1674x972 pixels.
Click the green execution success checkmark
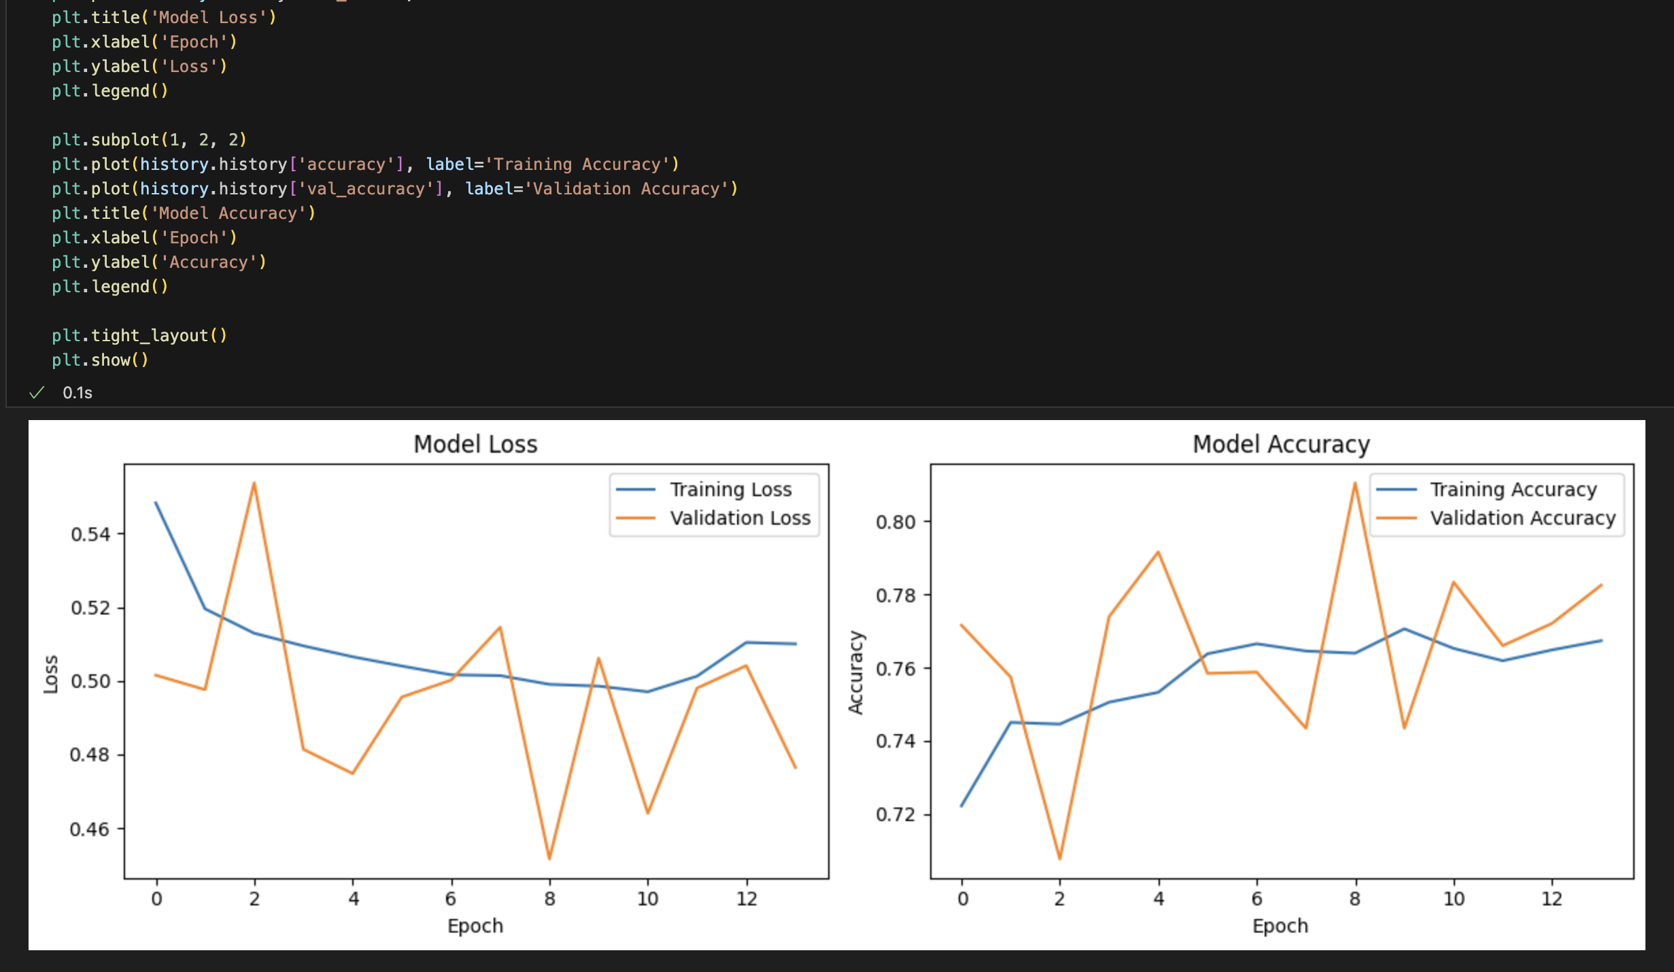[x=37, y=392]
